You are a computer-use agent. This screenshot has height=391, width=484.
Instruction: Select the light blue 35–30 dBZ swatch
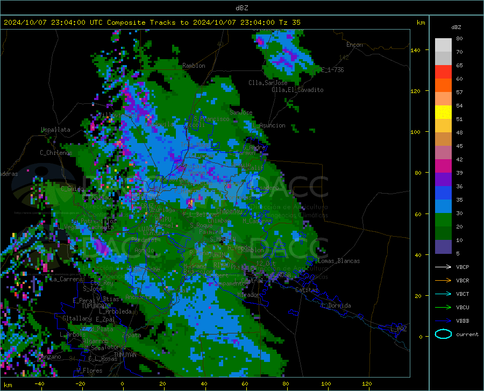coord(443,207)
